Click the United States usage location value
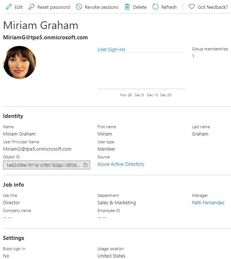This screenshot has width=231, height=259. tap(111, 256)
